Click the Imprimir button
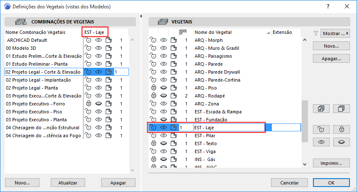The height and width of the screenshot is (192, 357). click(x=331, y=163)
